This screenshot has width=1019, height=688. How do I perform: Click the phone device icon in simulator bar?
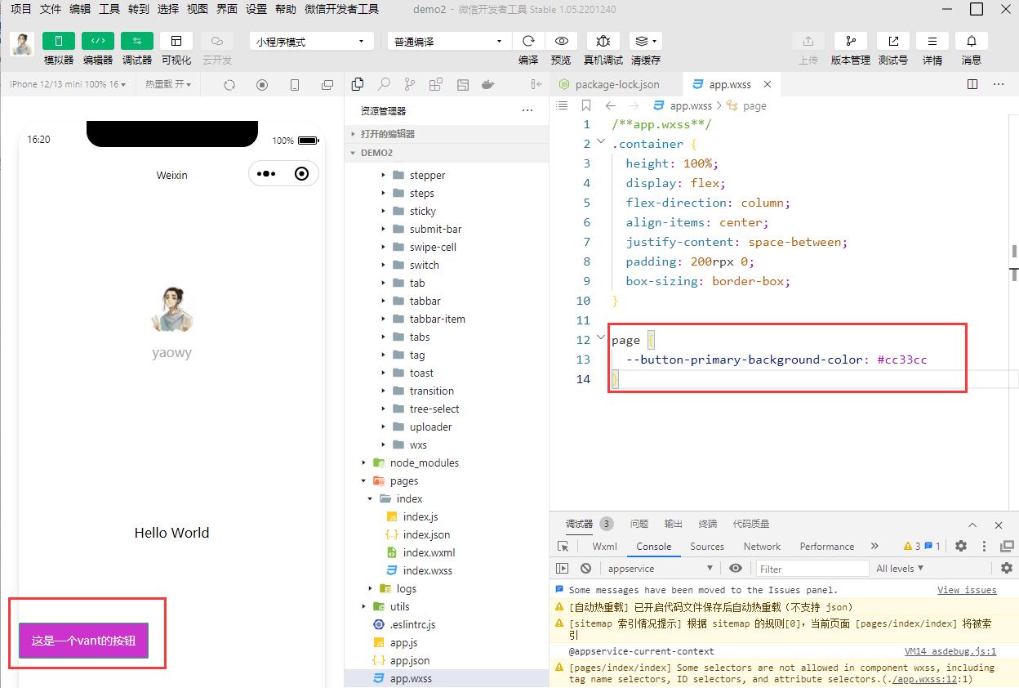[x=295, y=85]
